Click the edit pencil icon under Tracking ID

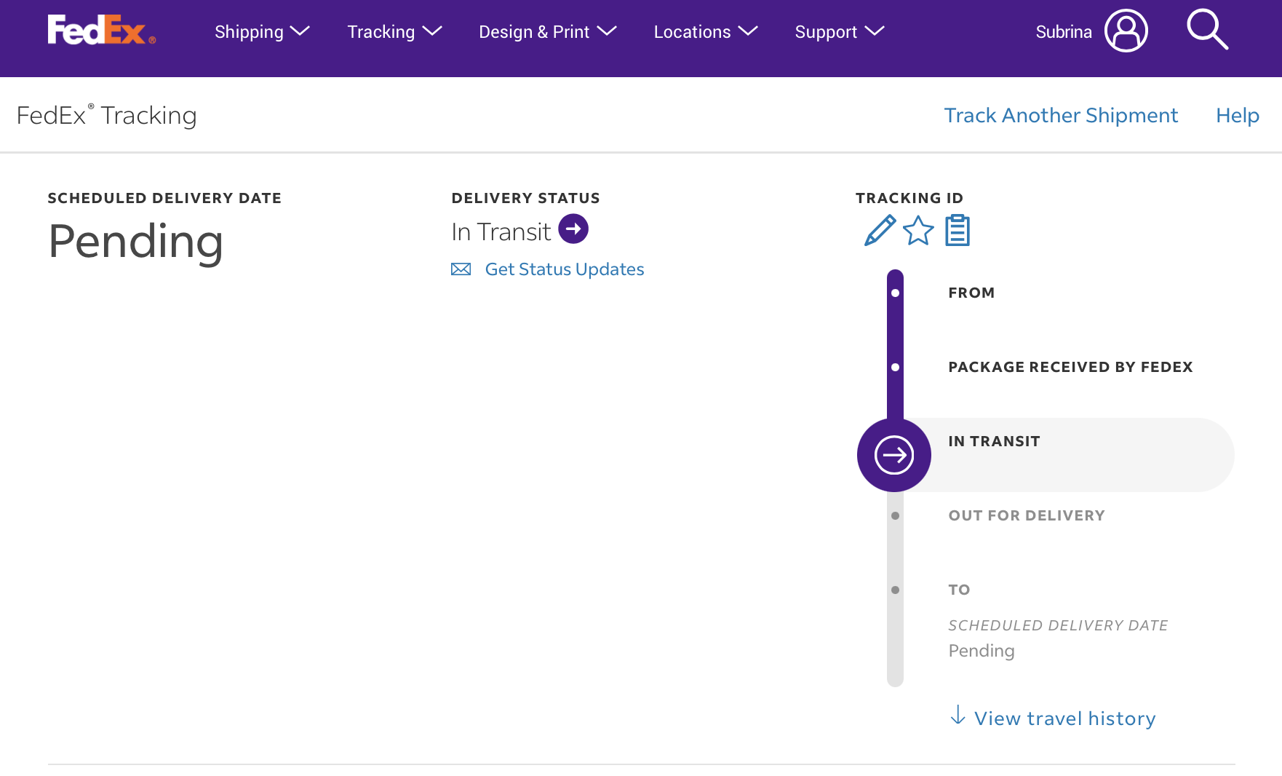click(x=880, y=231)
